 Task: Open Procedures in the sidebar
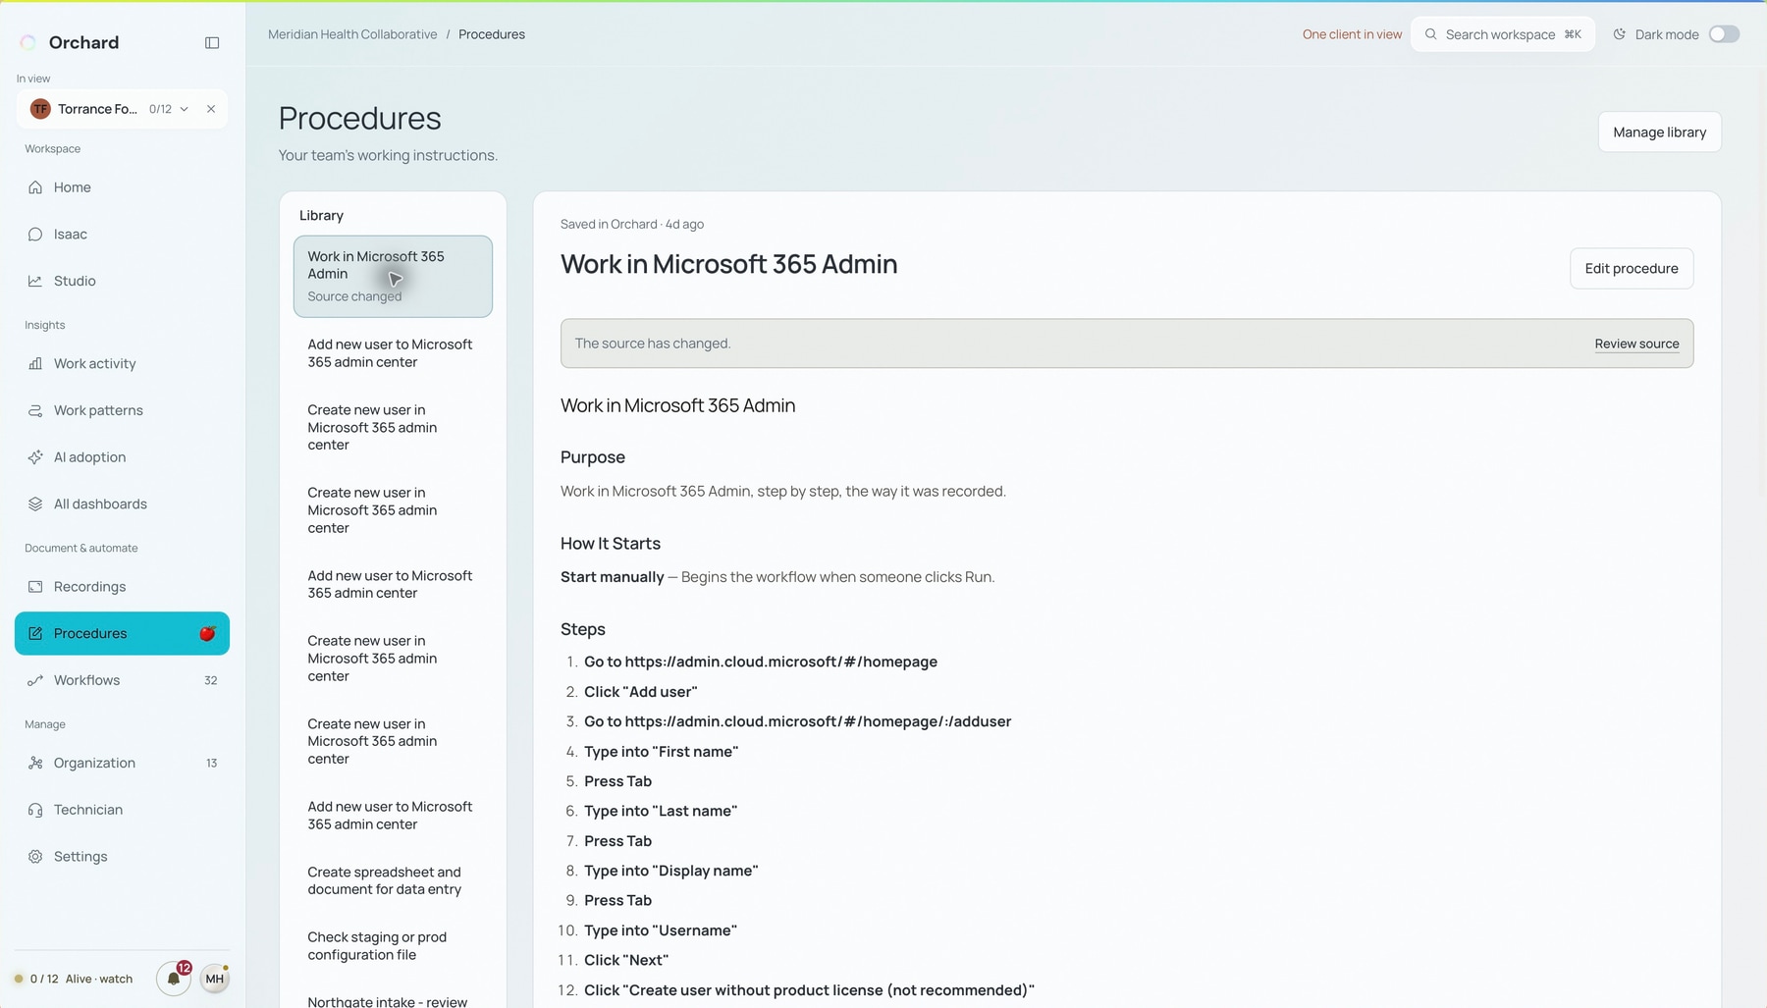coord(122,633)
